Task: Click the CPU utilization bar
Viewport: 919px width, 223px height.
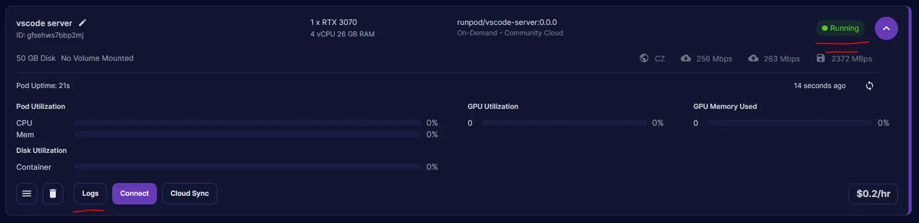Action: [248, 123]
